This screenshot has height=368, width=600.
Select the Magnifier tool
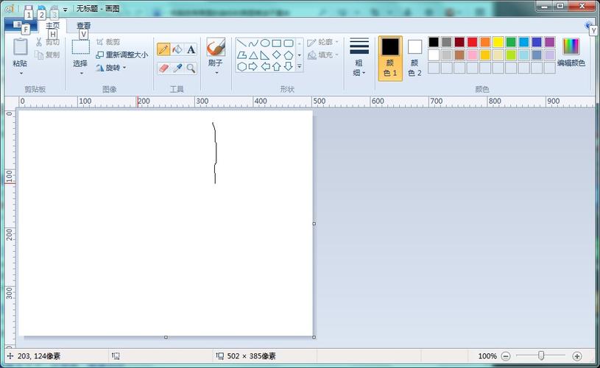coord(191,68)
